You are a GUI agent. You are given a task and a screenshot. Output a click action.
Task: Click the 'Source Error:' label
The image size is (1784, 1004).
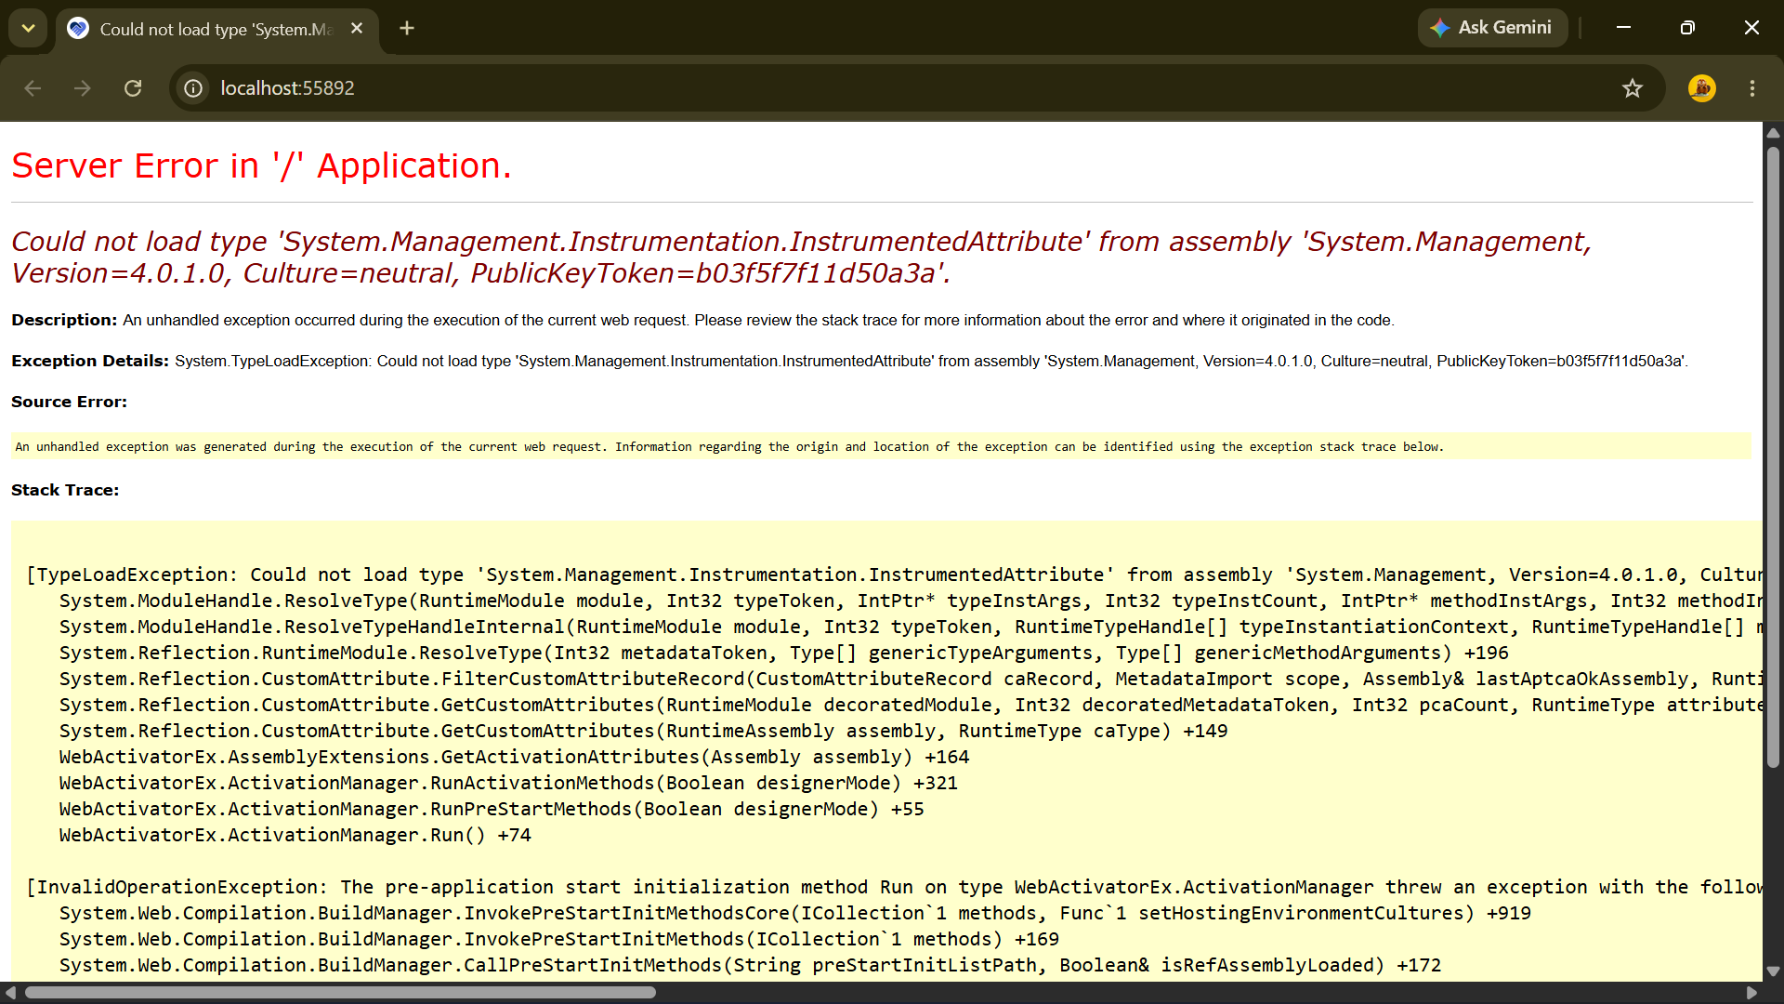(69, 402)
